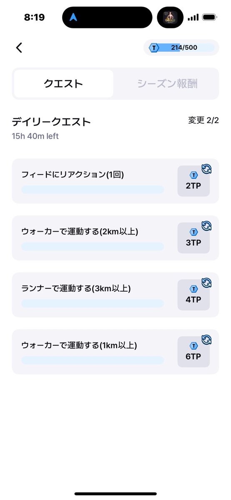Image resolution: width=231 pixels, height=500 pixels.
Task: Refresh the フィードにリアクション quest
Action: tap(206, 169)
